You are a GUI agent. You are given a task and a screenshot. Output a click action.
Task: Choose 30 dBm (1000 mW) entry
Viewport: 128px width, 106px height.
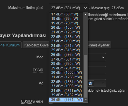click(66, 73)
